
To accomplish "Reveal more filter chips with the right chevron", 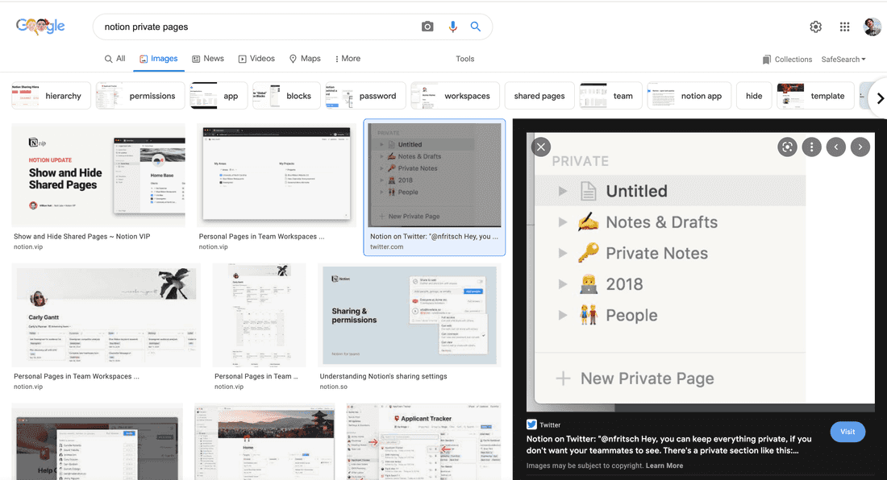I will click(881, 97).
